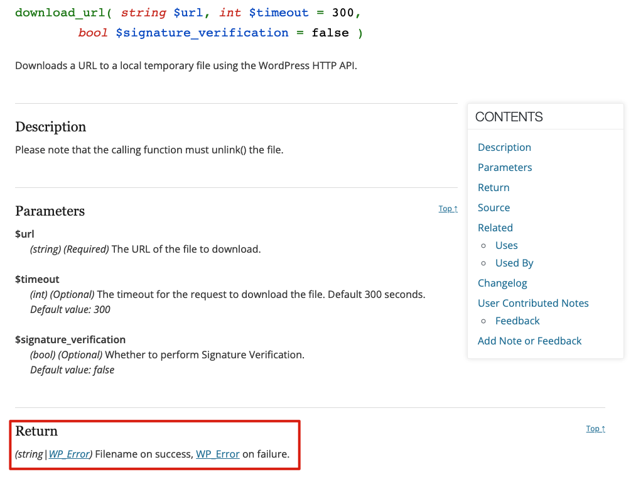Click the Parameters section heading

tap(50, 211)
